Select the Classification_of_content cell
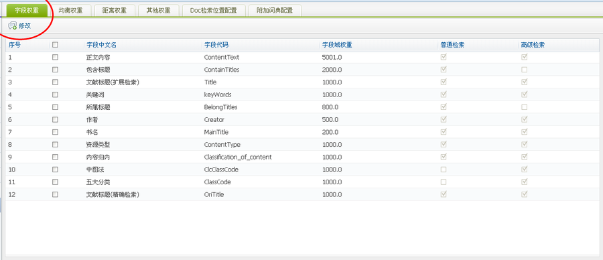The height and width of the screenshot is (260, 603). click(x=238, y=157)
